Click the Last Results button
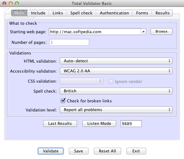184x159 pixels. tap(60, 123)
